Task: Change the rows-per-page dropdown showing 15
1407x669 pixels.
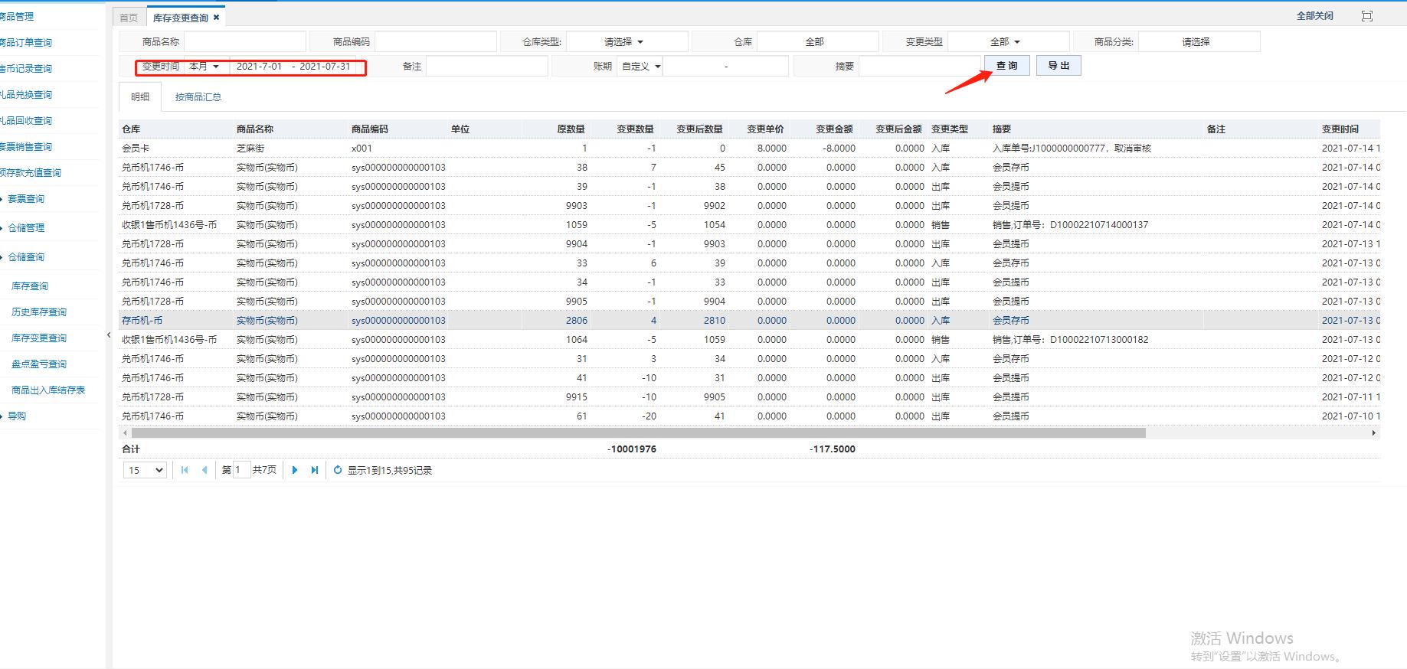Action: pyautogui.click(x=145, y=470)
